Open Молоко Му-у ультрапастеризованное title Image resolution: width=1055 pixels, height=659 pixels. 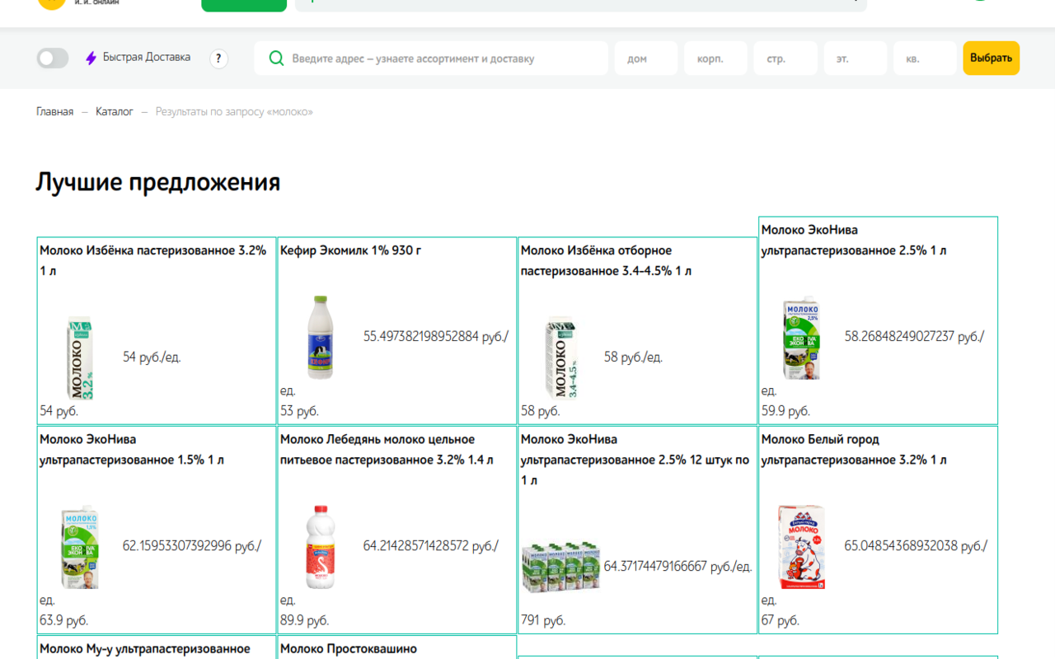(x=145, y=649)
